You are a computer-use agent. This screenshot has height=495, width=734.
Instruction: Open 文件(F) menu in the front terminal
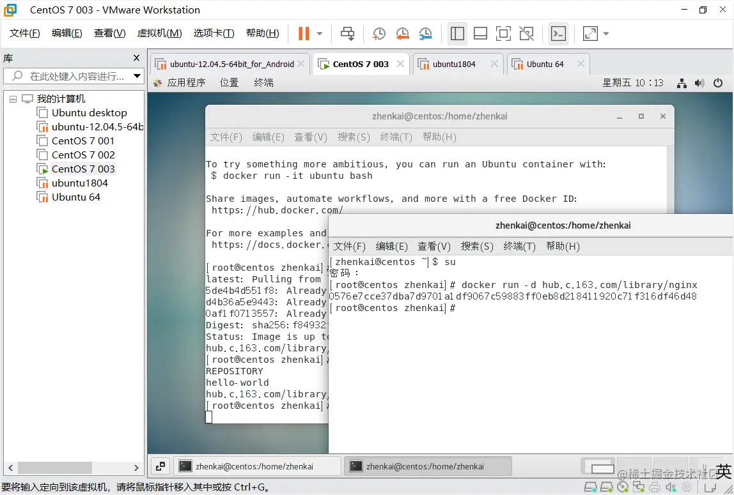pos(349,247)
